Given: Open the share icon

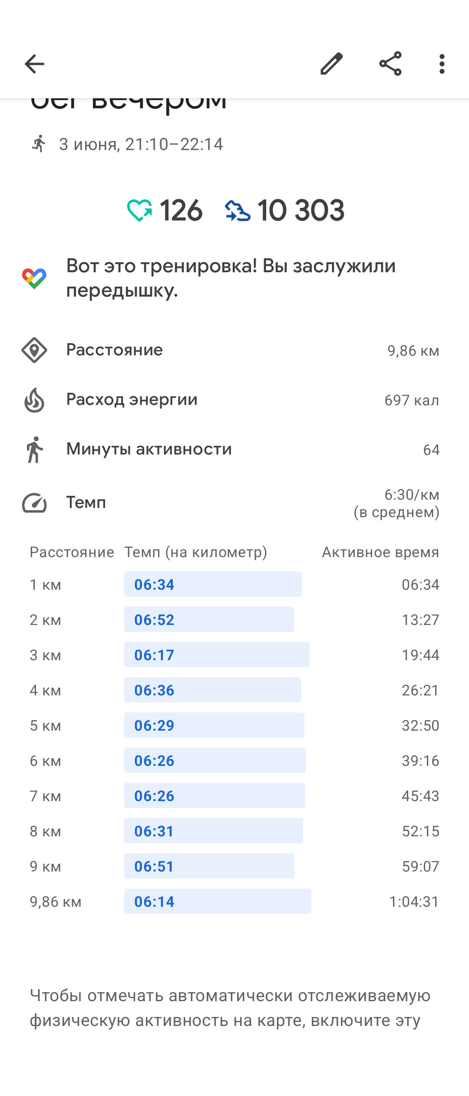Looking at the screenshot, I should (x=390, y=64).
